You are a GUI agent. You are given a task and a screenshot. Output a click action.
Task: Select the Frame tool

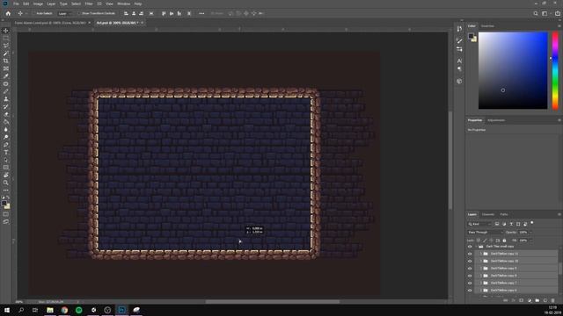tap(6, 68)
